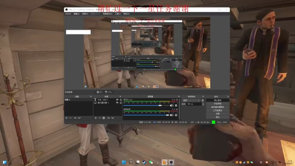This screenshot has height=166, width=295.
Task: Select the display capture 2 source row
Action: point(108,103)
